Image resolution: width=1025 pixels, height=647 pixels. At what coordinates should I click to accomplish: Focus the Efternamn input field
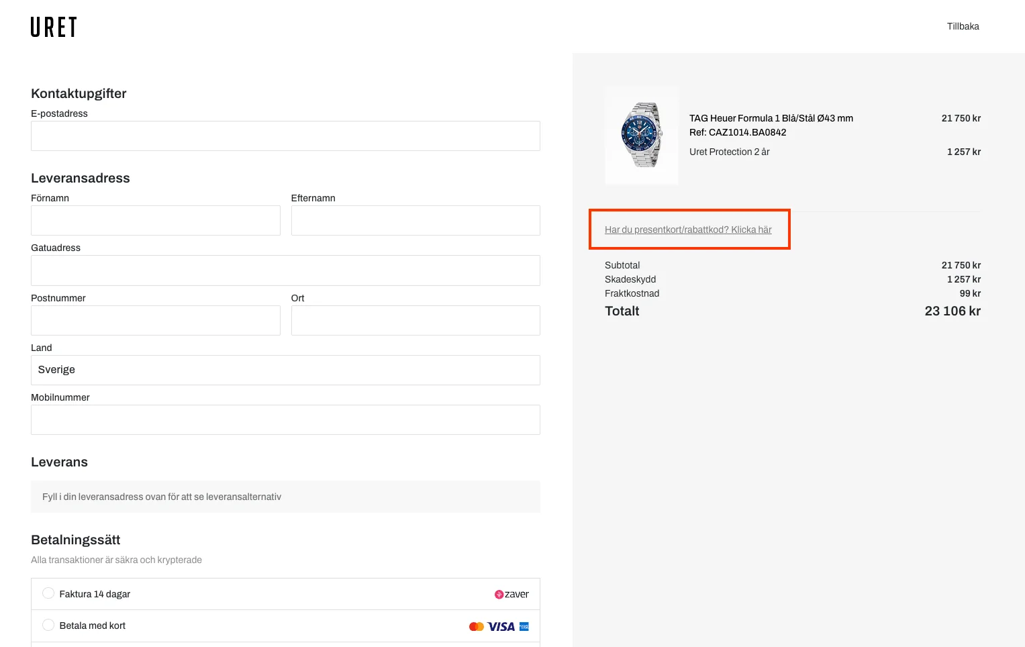(416, 220)
